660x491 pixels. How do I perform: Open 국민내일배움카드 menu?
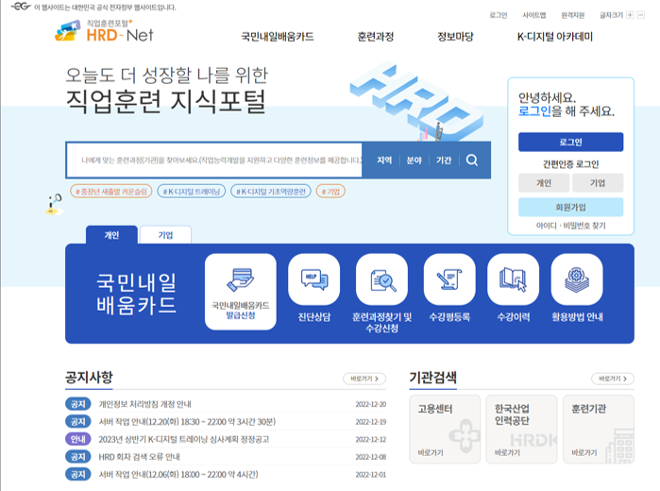click(x=278, y=37)
